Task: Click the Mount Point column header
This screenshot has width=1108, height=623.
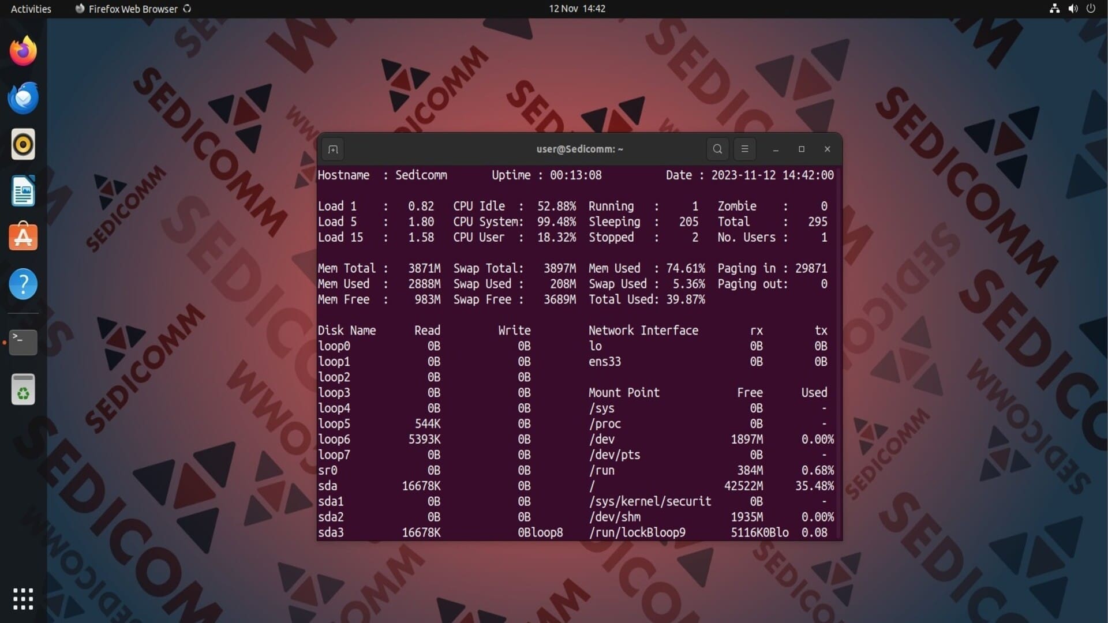Action: [x=624, y=392]
